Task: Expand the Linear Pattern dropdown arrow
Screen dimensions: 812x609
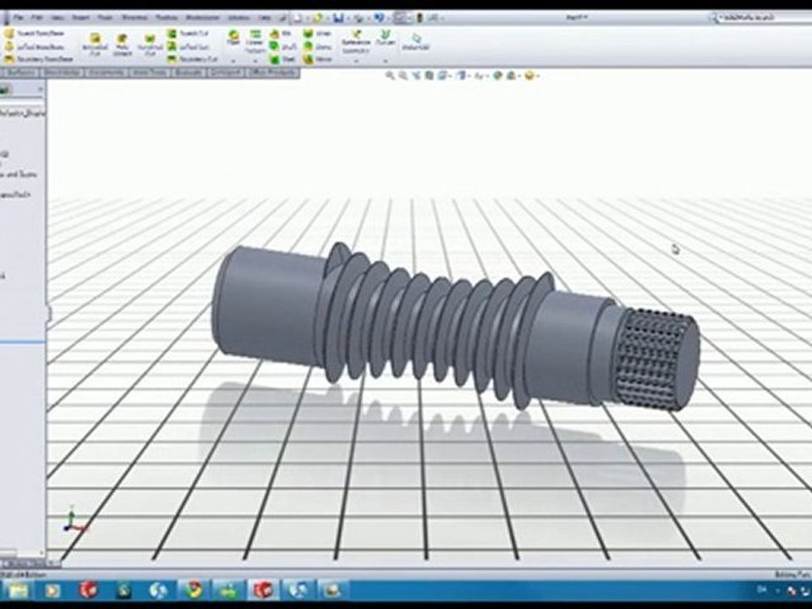Action: point(255,61)
